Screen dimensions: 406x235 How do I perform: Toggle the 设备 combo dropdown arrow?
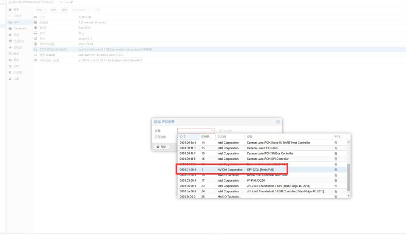click(212, 130)
